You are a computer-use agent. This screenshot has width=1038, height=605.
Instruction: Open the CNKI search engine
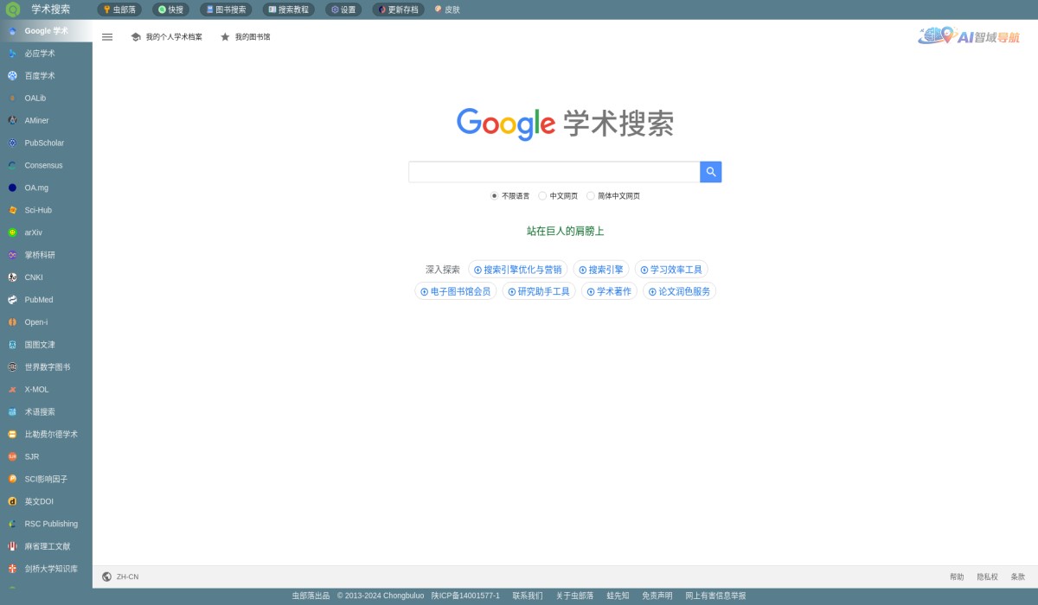(34, 277)
